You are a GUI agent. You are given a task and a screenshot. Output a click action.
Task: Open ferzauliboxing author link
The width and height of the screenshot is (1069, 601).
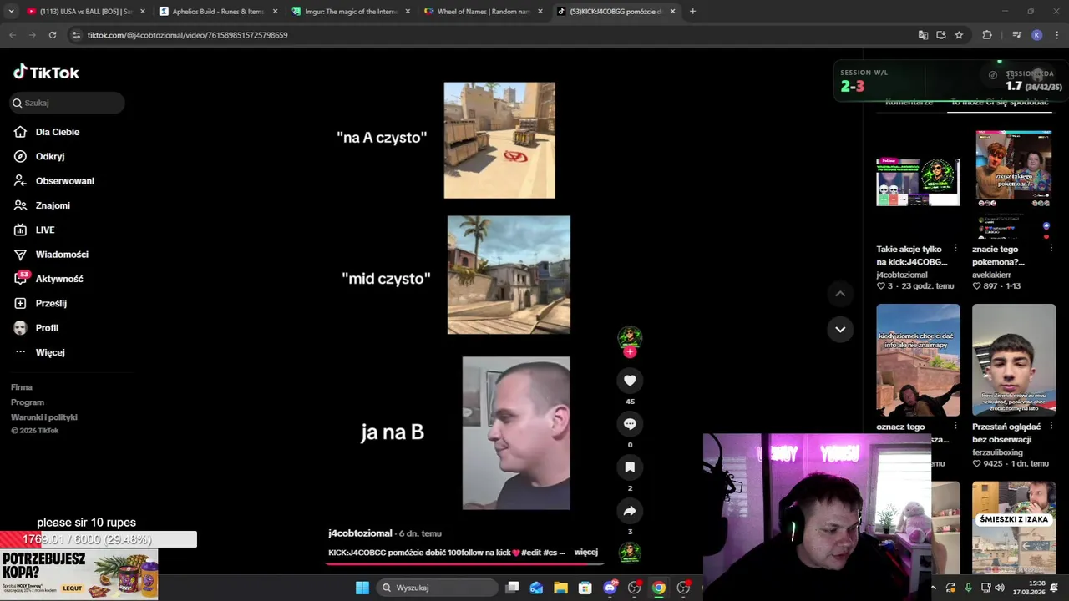click(x=997, y=452)
